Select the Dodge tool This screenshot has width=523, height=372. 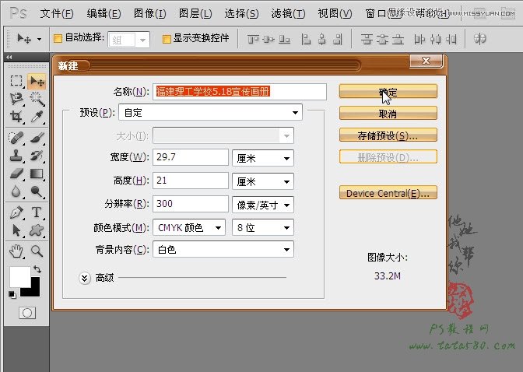pos(37,191)
